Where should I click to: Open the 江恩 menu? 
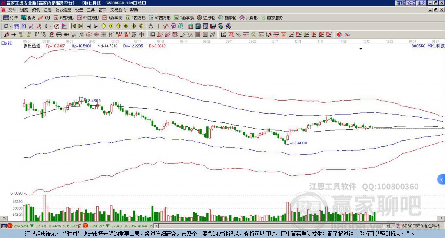click(x=47, y=10)
